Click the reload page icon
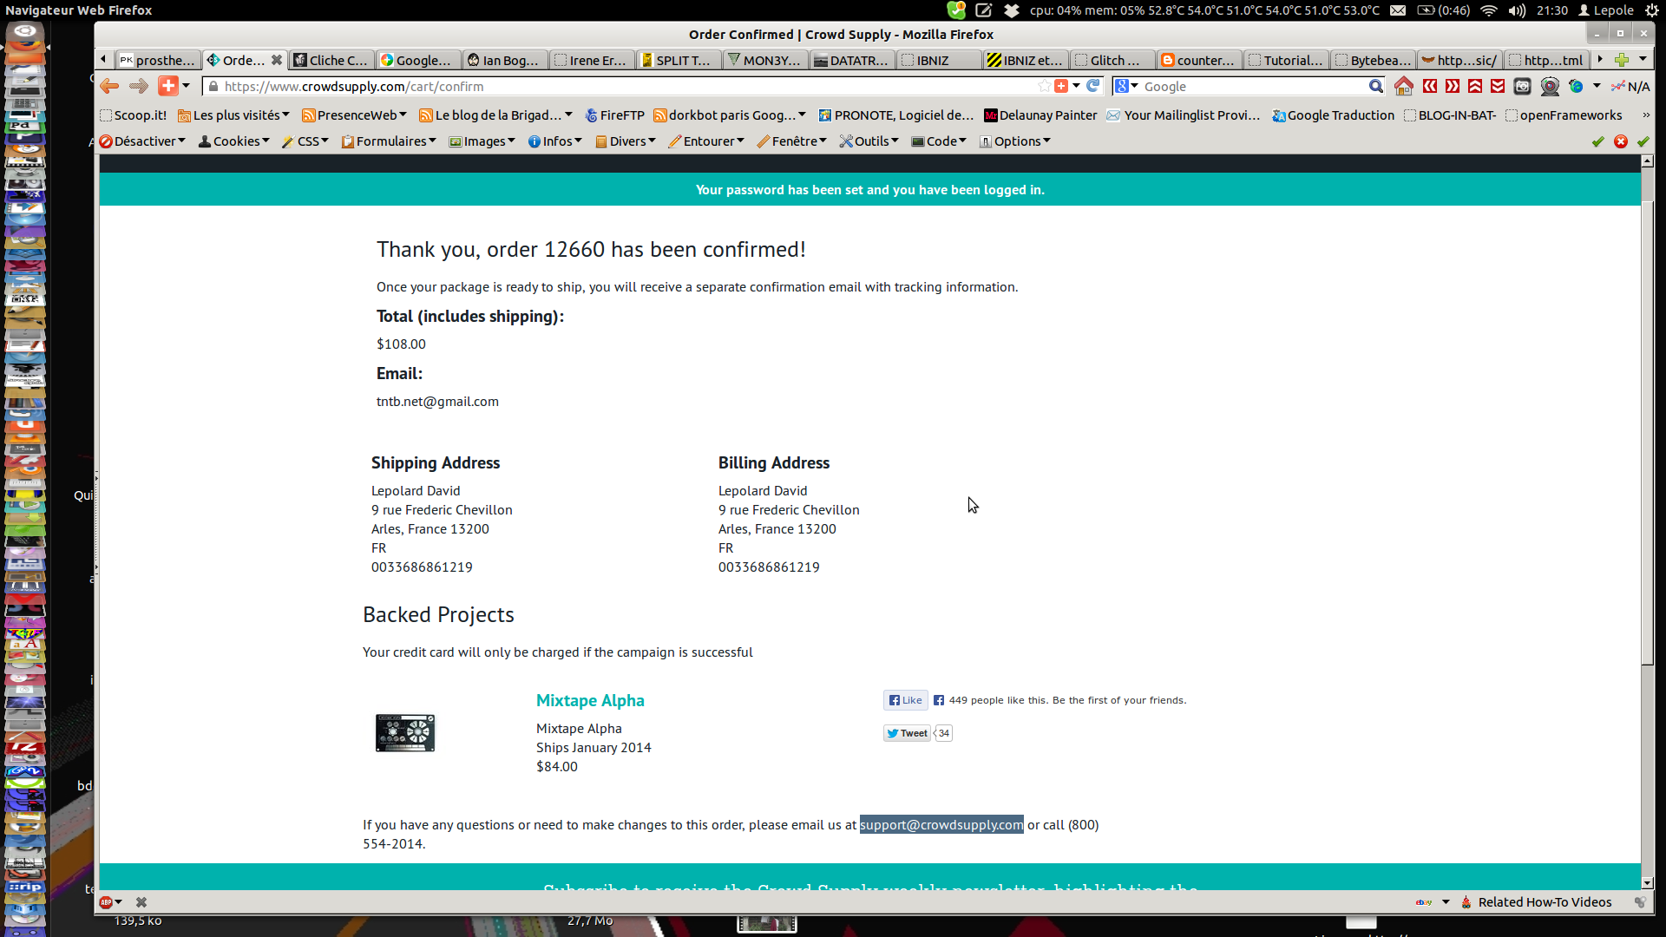 pyautogui.click(x=1093, y=86)
